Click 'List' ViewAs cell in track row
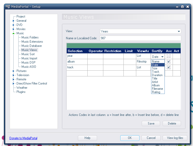This screenshot has height=146, width=193. click(143, 68)
